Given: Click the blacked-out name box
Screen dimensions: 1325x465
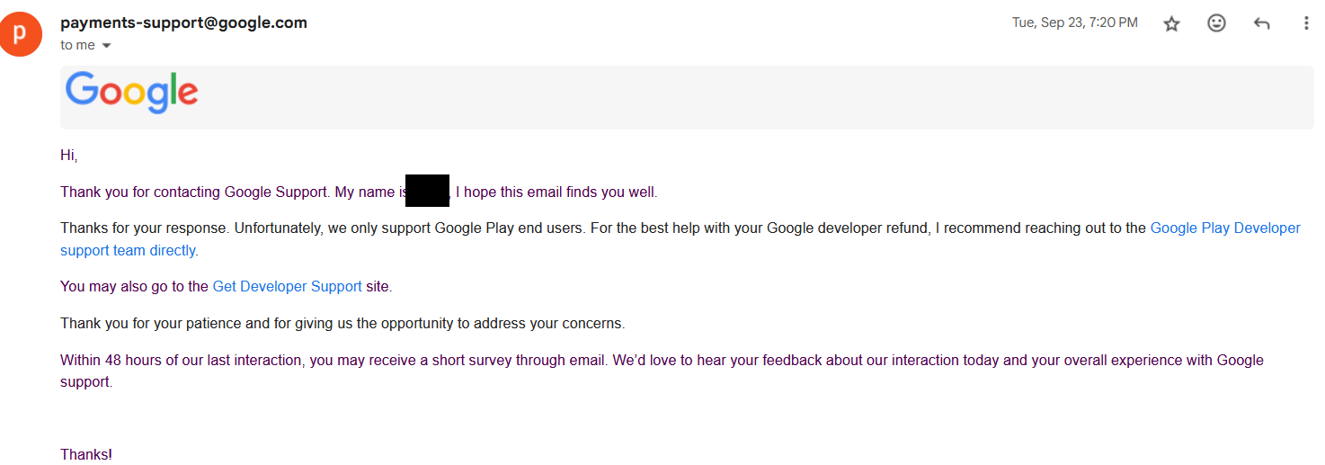Looking at the screenshot, I should (x=427, y=192).
